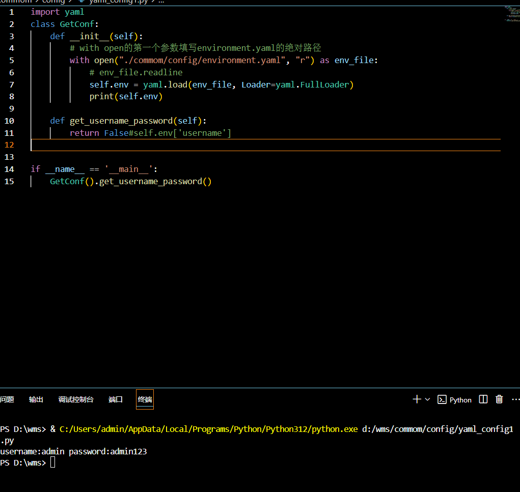Click 'yaml.FullLoader' on line 7
520x492 pixels.
tap(312, 85)
